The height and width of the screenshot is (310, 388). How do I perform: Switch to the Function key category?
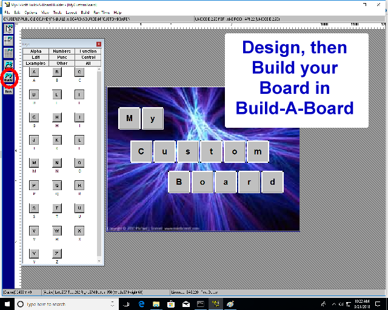pyautogui.click(x=88, y=51)
